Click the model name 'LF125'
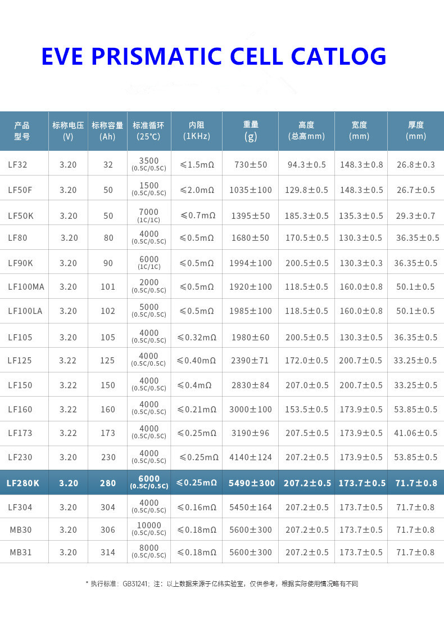 tap(20, 360)
